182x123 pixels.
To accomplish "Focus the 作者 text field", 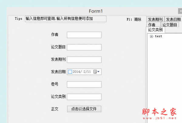I will click(84, 35).
